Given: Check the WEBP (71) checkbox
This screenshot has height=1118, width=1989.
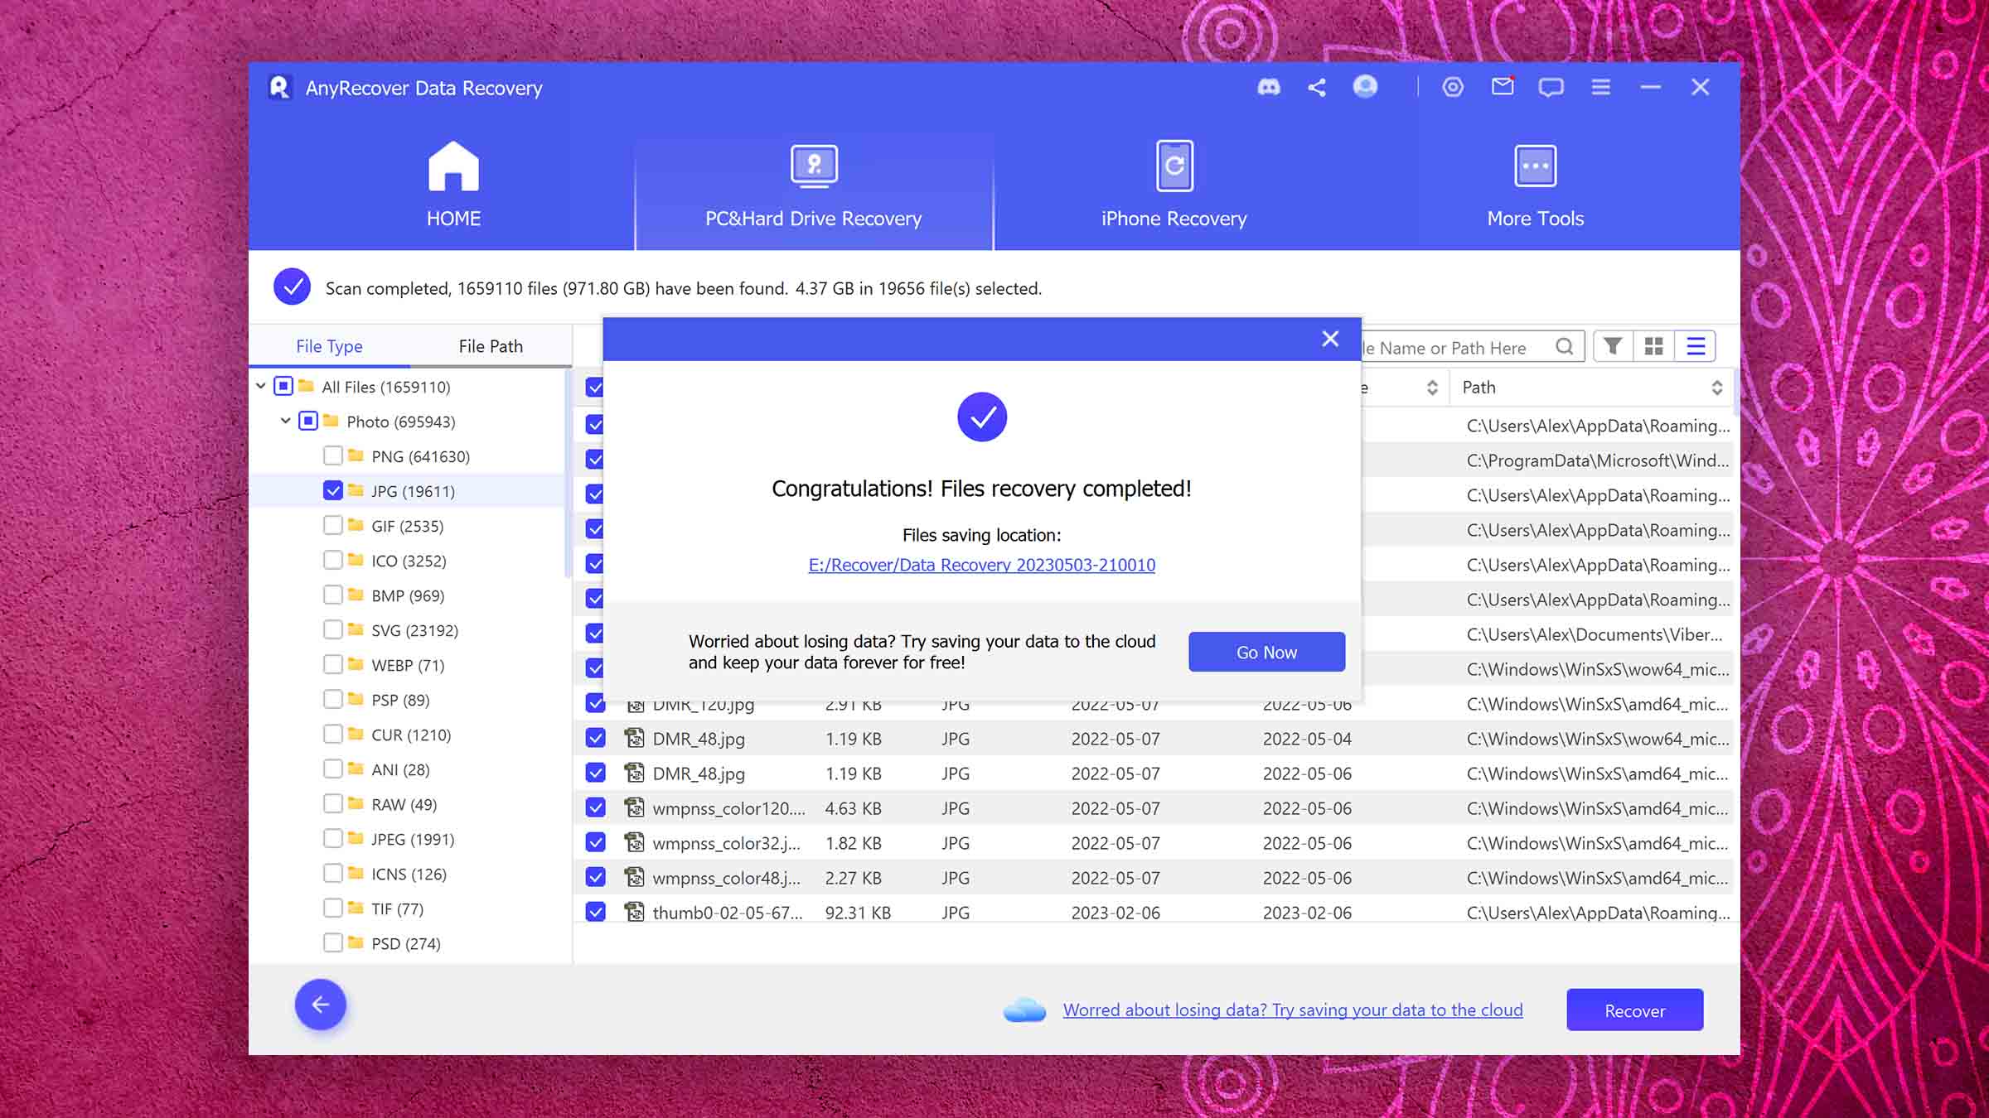Looking at the screenshot, I should (x=333, y=664).
